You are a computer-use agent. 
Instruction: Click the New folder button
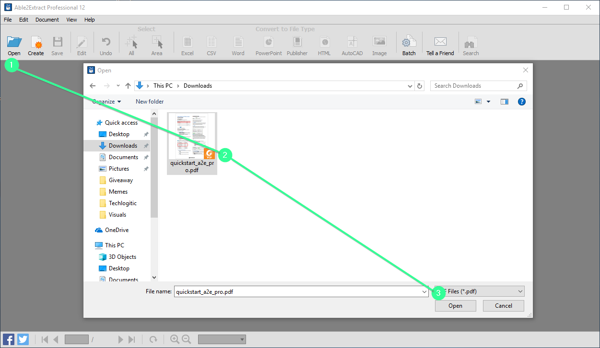click(150, 102)
